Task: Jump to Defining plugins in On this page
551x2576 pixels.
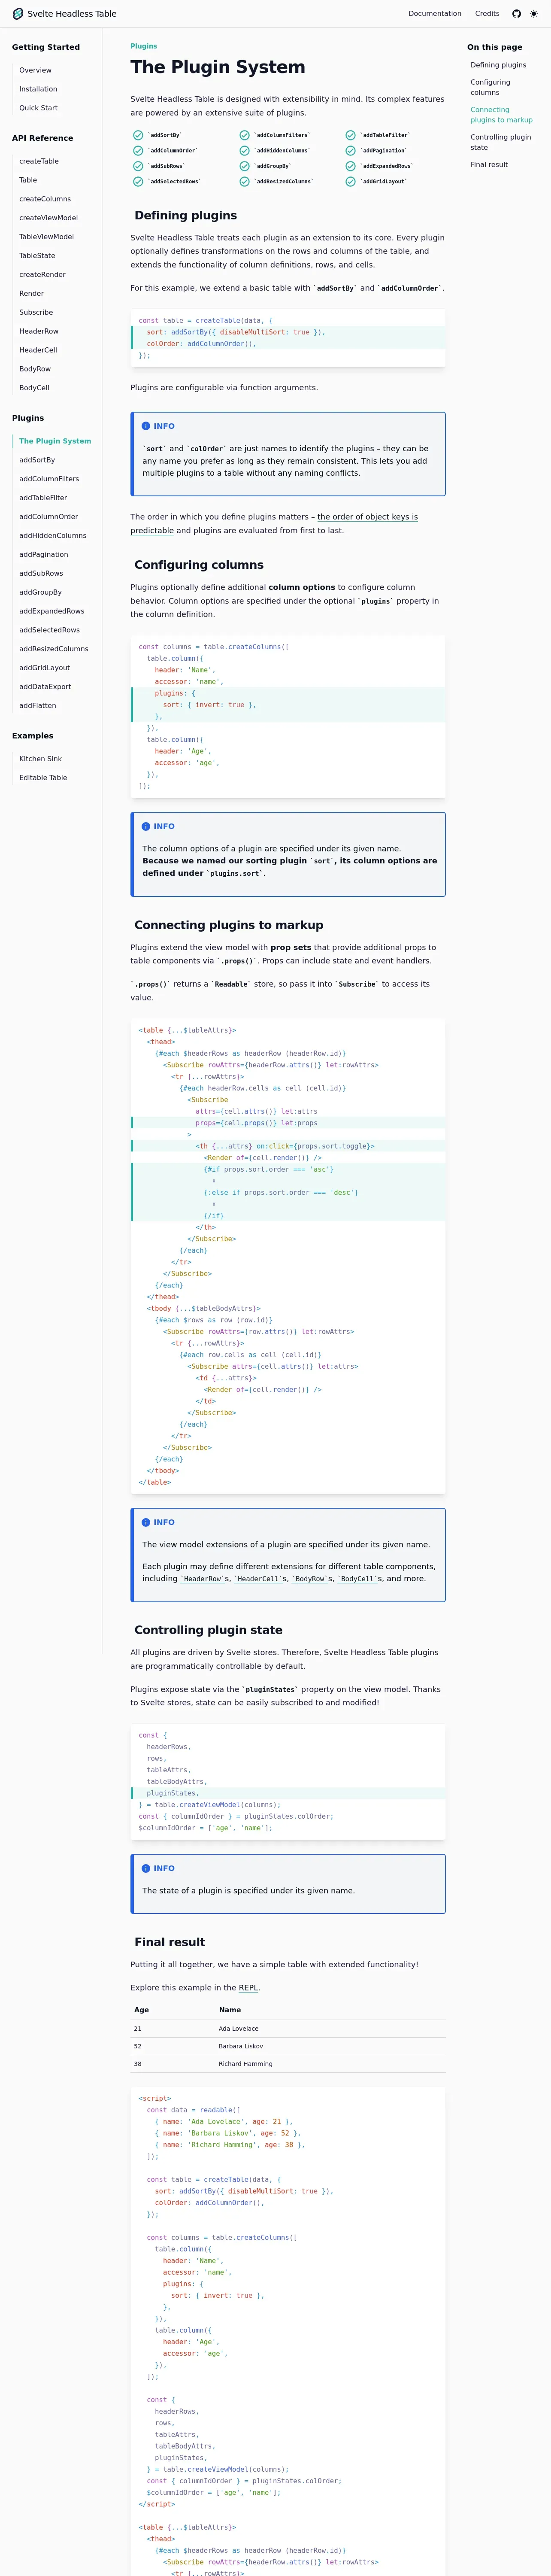Action: [498, 65]
